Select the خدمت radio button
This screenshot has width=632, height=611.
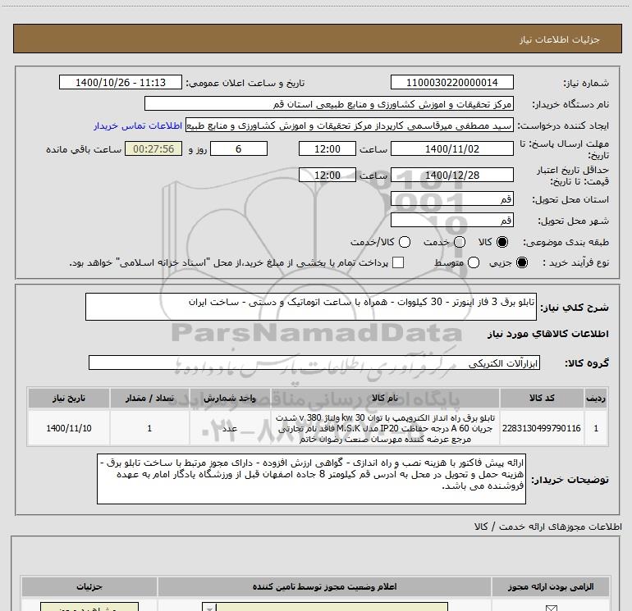460,242
